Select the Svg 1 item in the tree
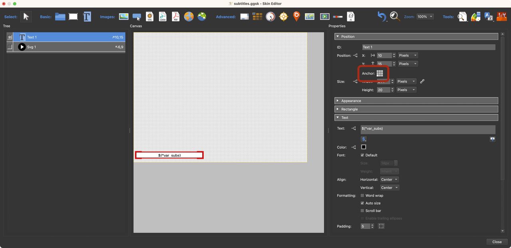511x248 pixels. pyautogui.click(x=40, y=47)
